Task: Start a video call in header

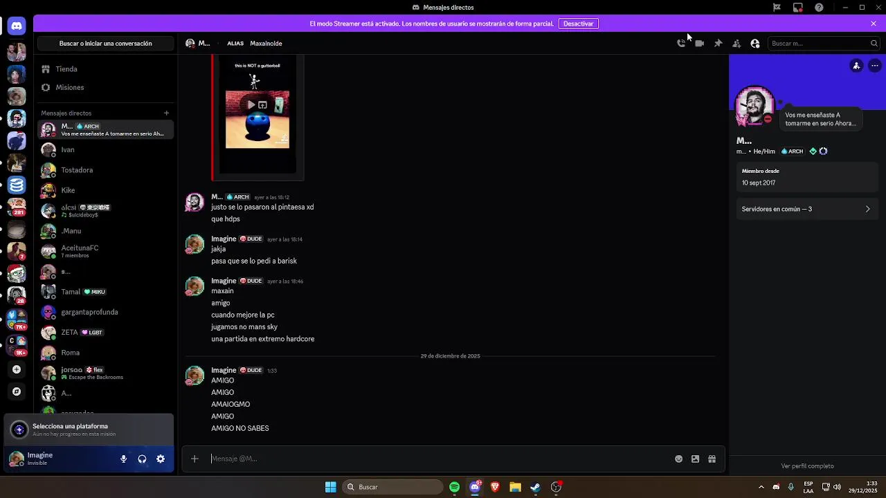Action: [700, 44]
